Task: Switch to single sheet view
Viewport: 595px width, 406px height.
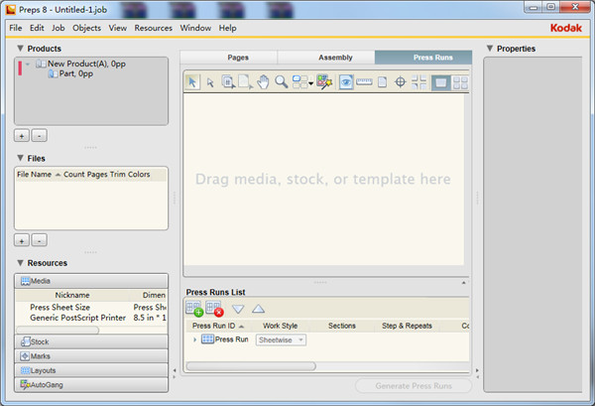Action: (x=441, y=82)
